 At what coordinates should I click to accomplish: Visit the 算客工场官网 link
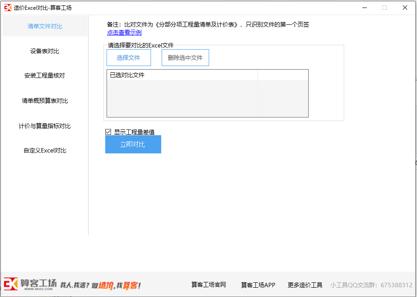209,285
